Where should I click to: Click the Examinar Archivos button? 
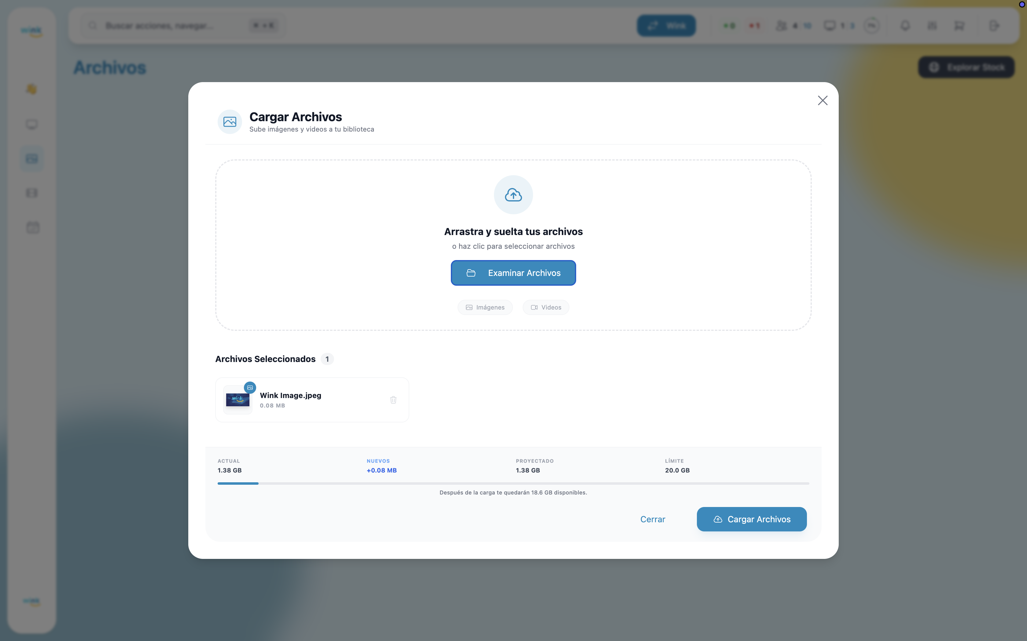513,273
